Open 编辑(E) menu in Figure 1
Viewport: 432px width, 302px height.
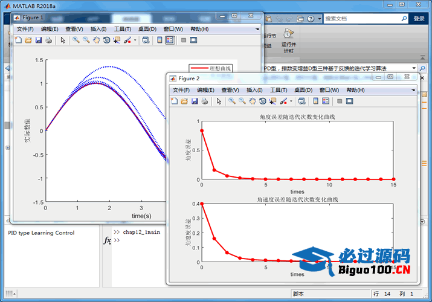tap(50, 29)
